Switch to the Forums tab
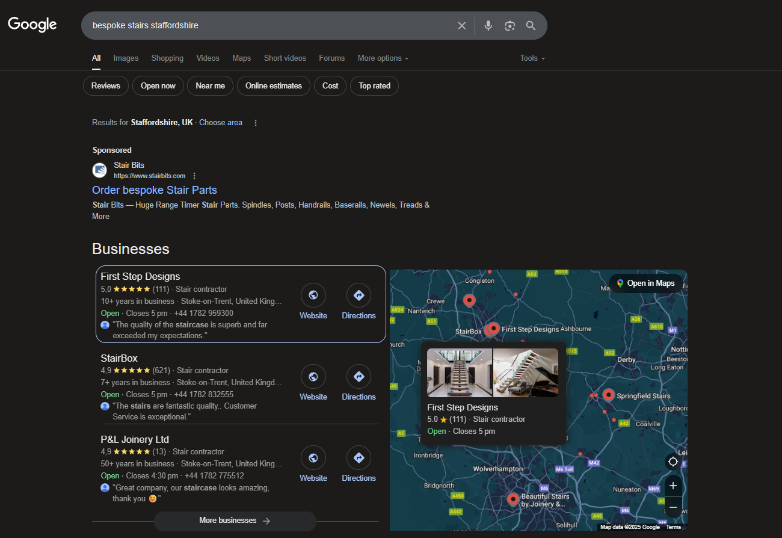This screenshot has width=782, height=538. [x=332, y=58]
